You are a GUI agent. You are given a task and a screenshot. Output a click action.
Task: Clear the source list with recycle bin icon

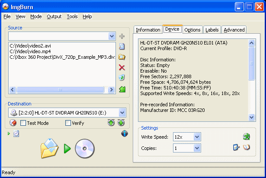click(122, 78)
